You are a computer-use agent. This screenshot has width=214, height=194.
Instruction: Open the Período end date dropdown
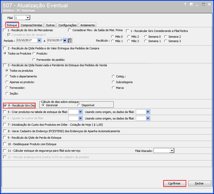pyautogui.click(x=65, y=41)
